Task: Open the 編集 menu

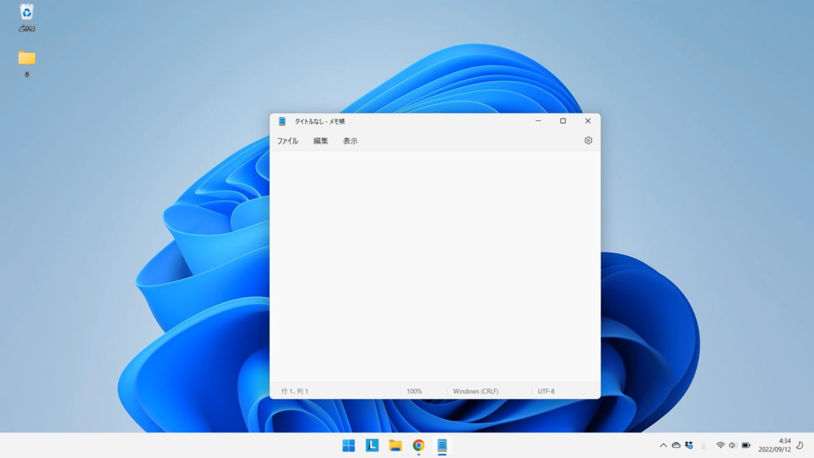Action: coord(321,141)
